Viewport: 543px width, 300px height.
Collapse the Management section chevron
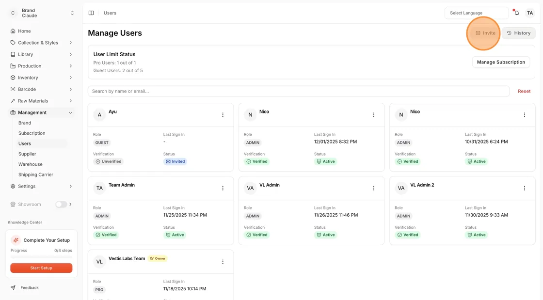click(71, 112)
